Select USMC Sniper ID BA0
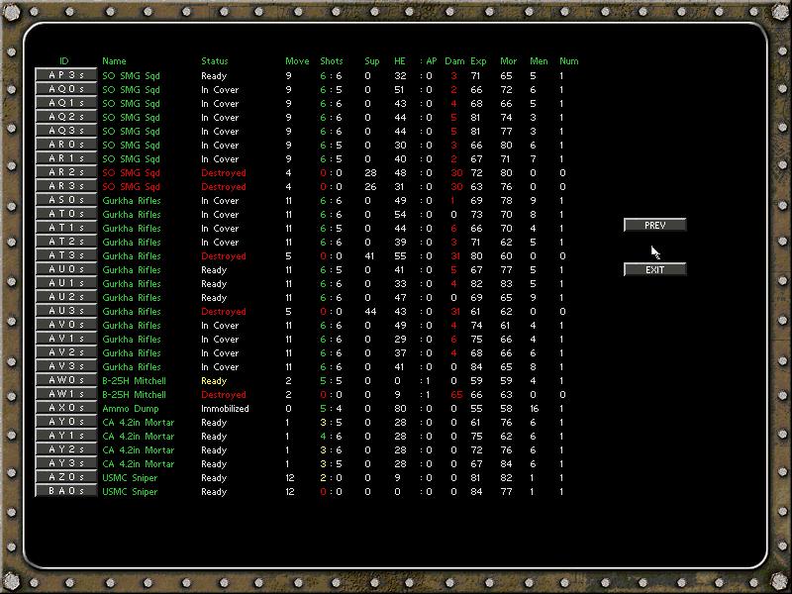 pyautogui.click(x=65, y=491)
